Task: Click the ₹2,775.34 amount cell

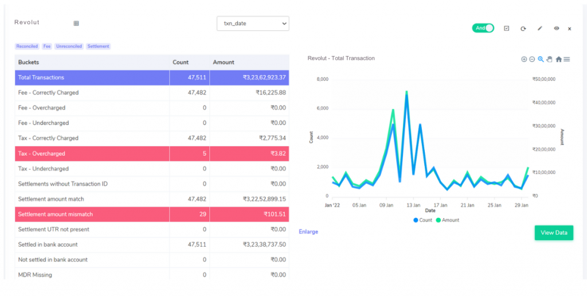Action: pyautogui.click(x=249, y=139)
